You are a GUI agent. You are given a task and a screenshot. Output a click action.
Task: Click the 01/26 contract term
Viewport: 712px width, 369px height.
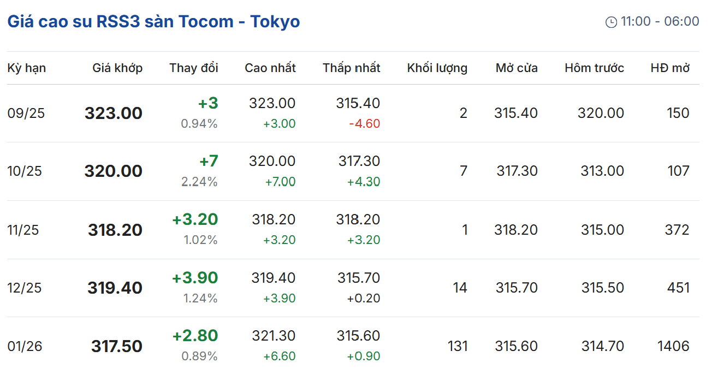point(25,347)
